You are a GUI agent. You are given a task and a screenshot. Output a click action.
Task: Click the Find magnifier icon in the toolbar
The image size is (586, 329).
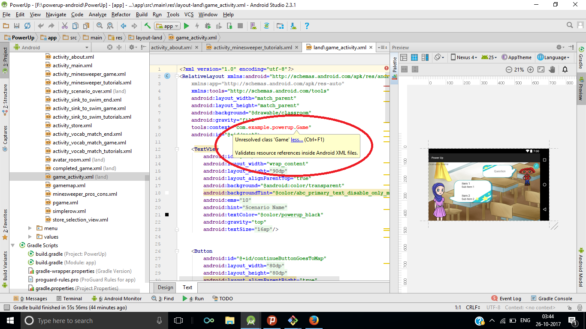click(x=100, y=26)
